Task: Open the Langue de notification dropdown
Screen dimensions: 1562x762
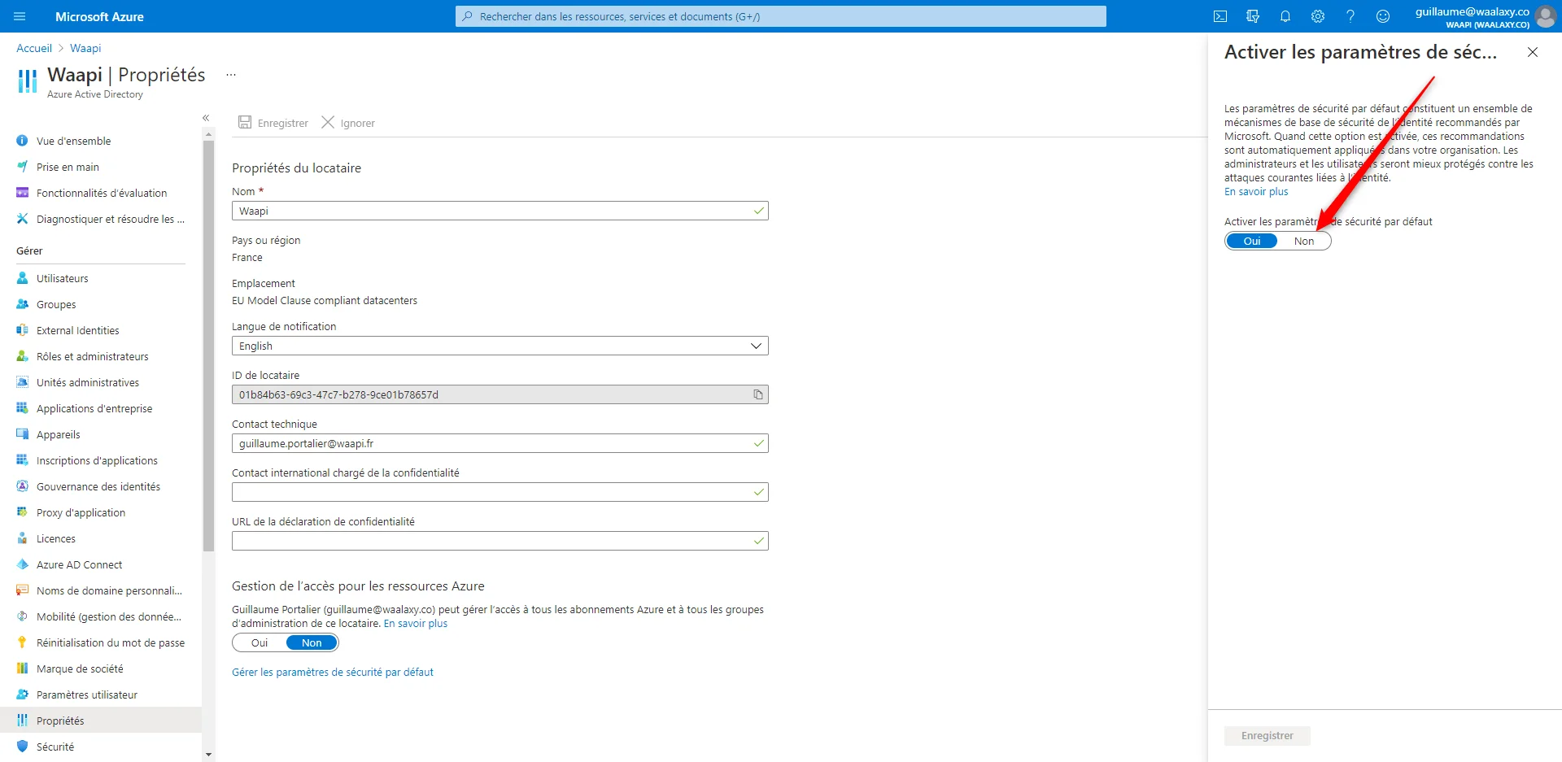Action: pos(500,346)
